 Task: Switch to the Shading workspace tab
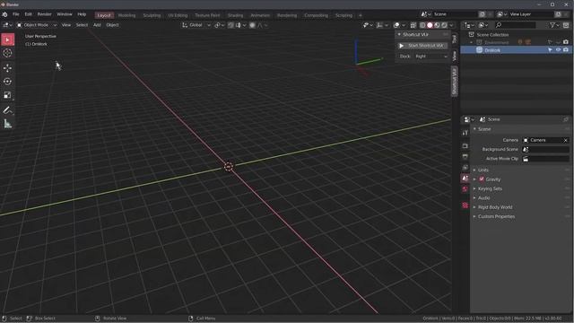(235, 15)
